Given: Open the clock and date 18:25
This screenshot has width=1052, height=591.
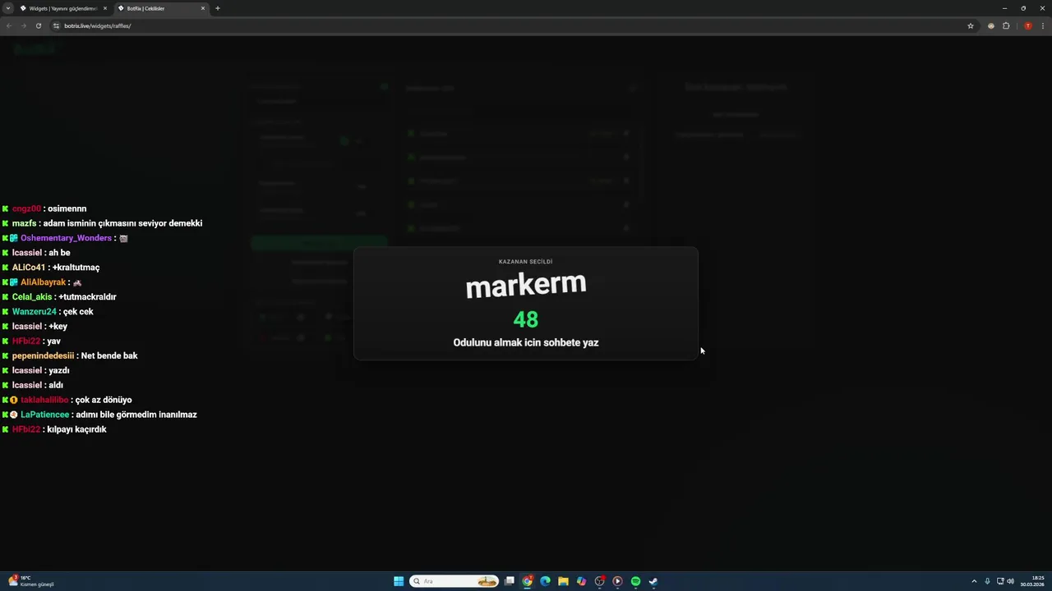Looking at the screenshot, I should point(1032,581).
